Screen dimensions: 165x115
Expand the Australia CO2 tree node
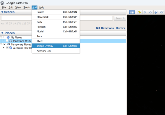click(x=3, y=48)
